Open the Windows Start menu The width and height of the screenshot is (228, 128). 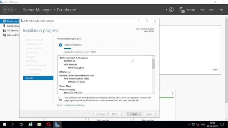(4, 124)
